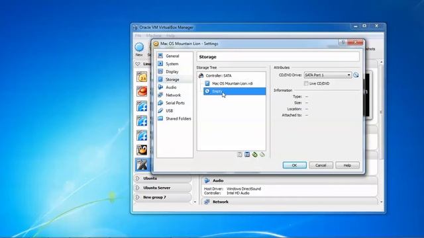Click the settings dialog title bar help icon
Viewport: 424px width, 238px height.
tap(343, 42)
